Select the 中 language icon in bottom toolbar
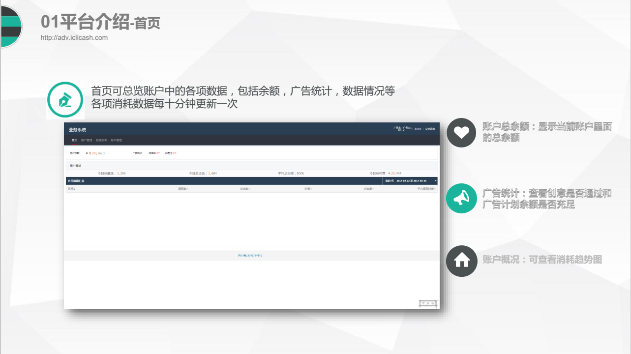 (423, 303)
